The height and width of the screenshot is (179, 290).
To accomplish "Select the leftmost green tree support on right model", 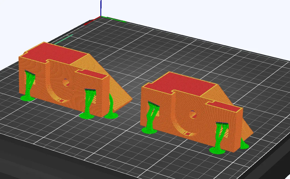I will point(151,117).
